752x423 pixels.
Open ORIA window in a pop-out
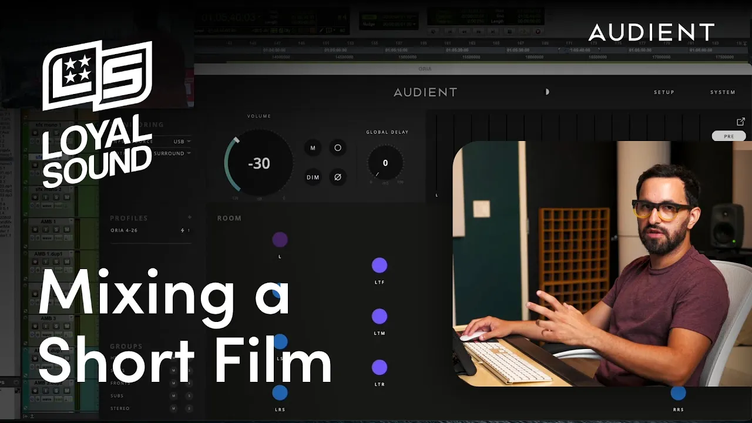740,122
